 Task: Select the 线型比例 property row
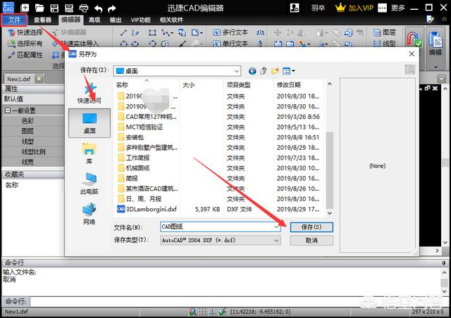(33, 152)
